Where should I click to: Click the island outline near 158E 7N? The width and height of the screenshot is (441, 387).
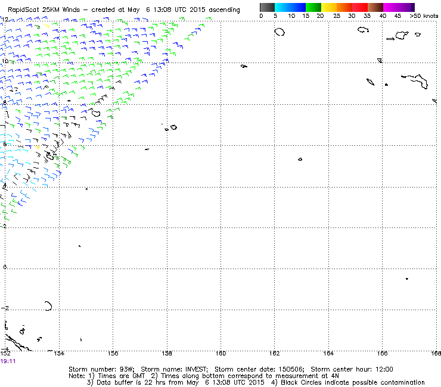(x=173, y=127)
